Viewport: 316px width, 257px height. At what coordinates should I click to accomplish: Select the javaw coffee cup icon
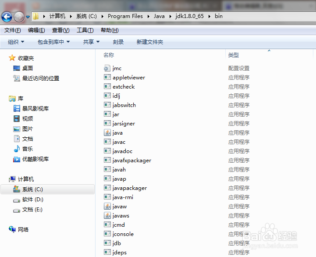pos(107,206)
